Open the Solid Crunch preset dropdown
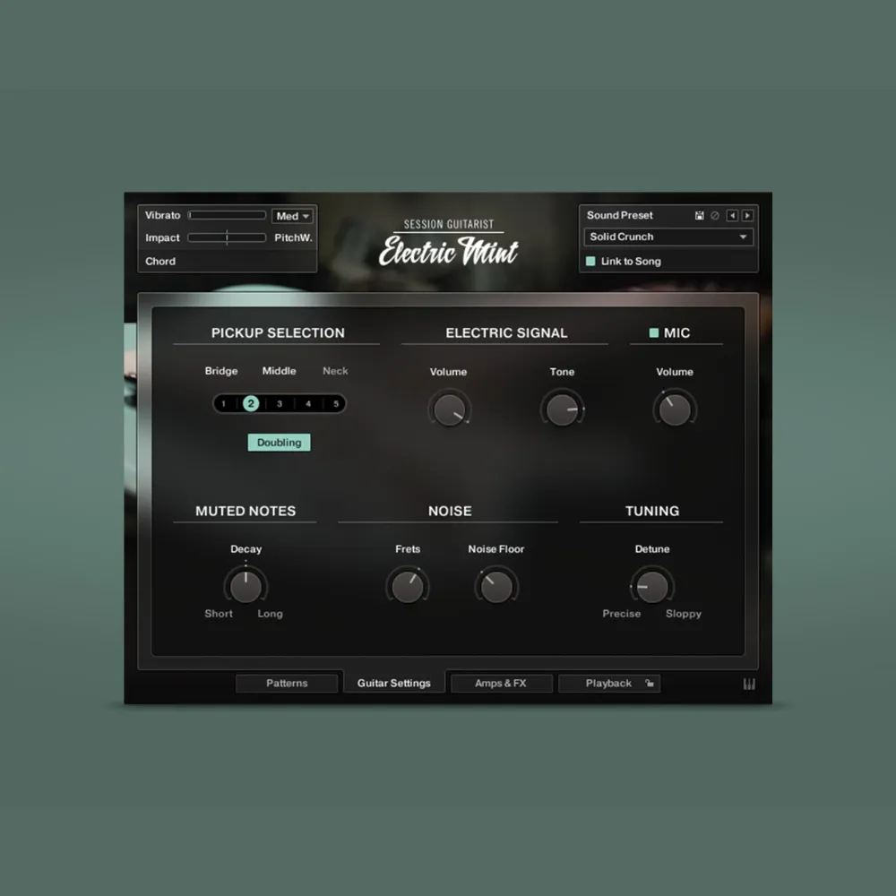 (x=668, y=237)
